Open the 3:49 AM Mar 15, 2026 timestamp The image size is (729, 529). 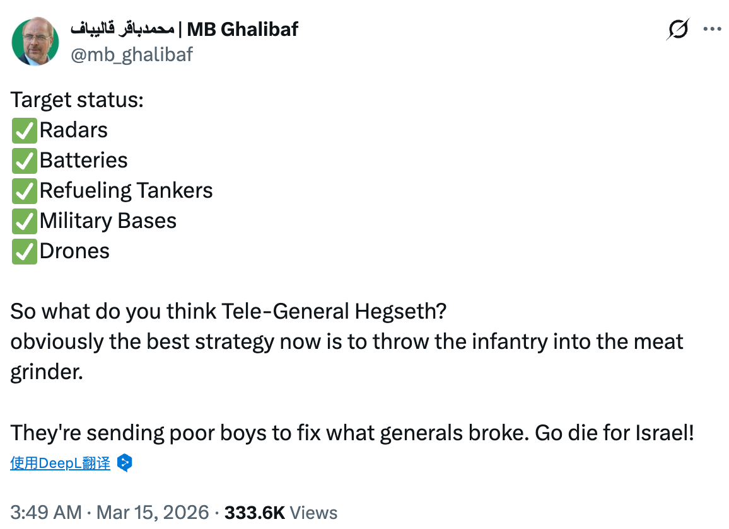[x=109, y=513]
